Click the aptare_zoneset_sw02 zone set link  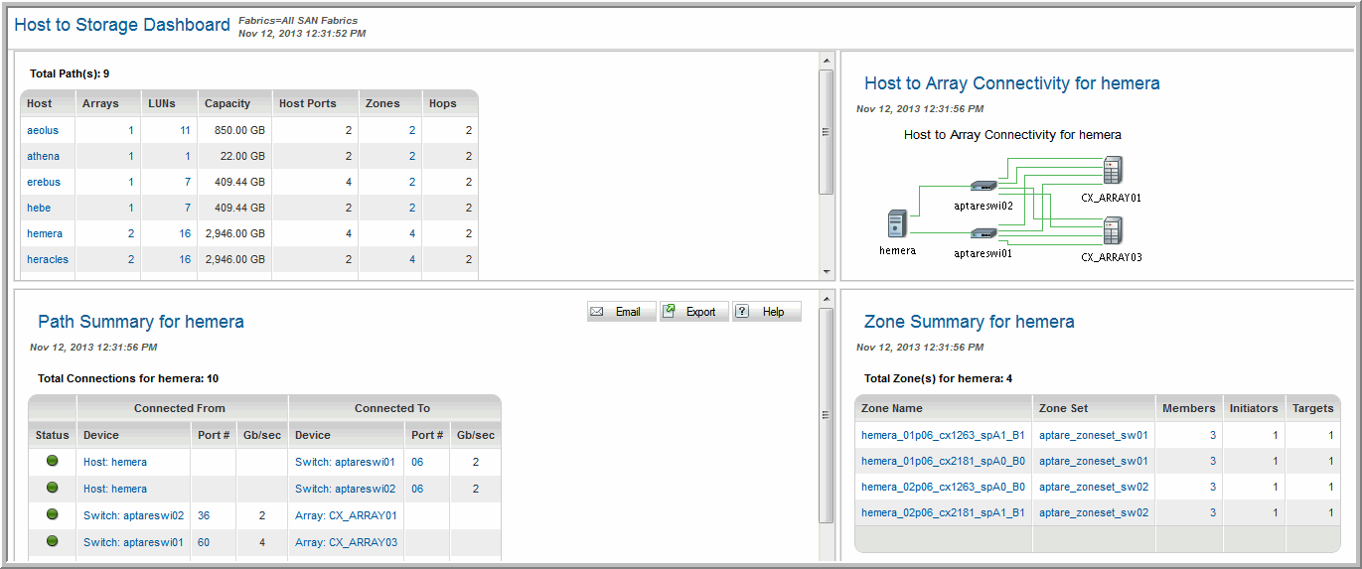(1093, 487)
